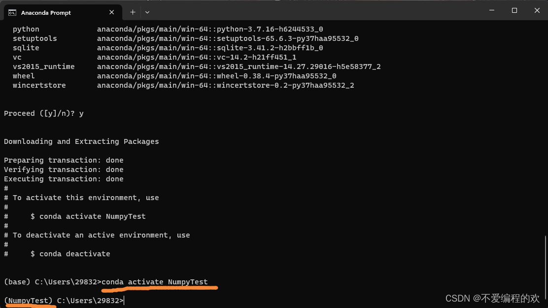Click the wincertstore-0.2 package line

click(x=183, y=85)
